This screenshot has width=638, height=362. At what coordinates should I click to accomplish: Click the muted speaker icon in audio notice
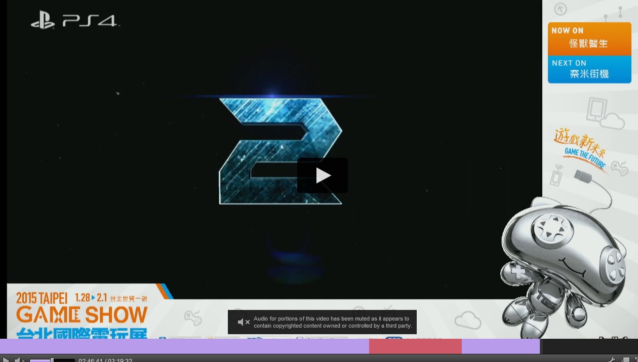tap(244, 322)
